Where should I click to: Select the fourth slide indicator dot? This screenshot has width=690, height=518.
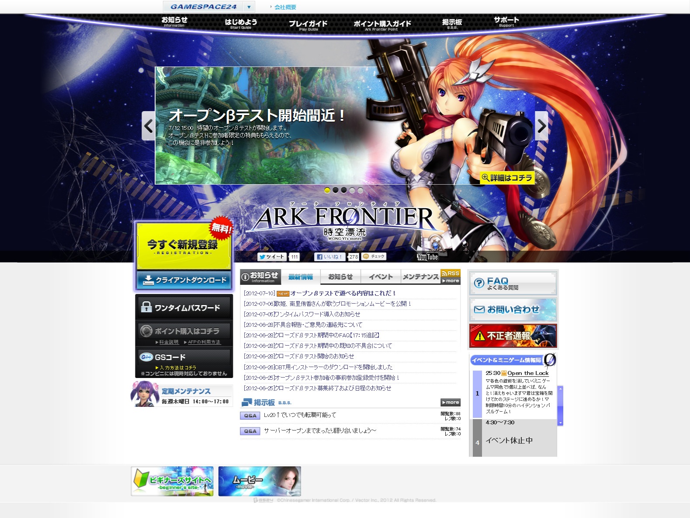point(352,190)
